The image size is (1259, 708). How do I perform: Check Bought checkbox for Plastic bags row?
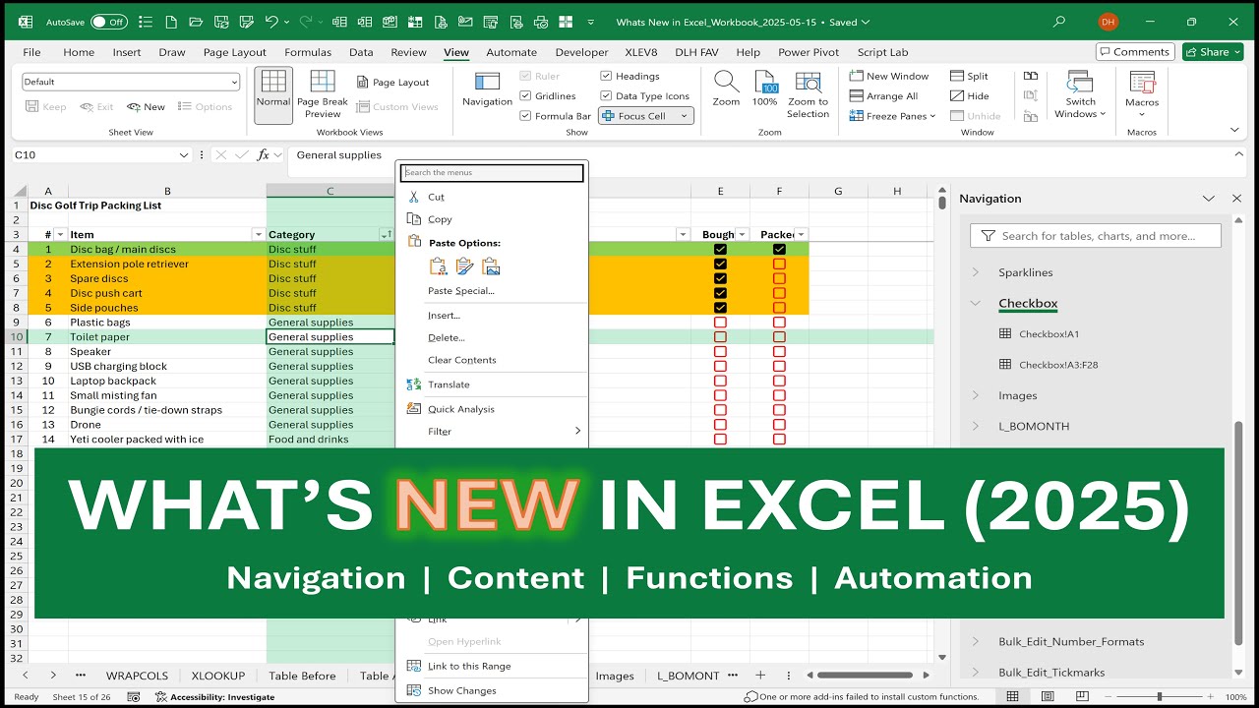[x=720, y=323]
